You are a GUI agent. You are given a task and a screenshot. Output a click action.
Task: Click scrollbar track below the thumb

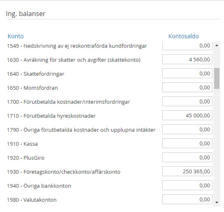(x=217, y=143)
